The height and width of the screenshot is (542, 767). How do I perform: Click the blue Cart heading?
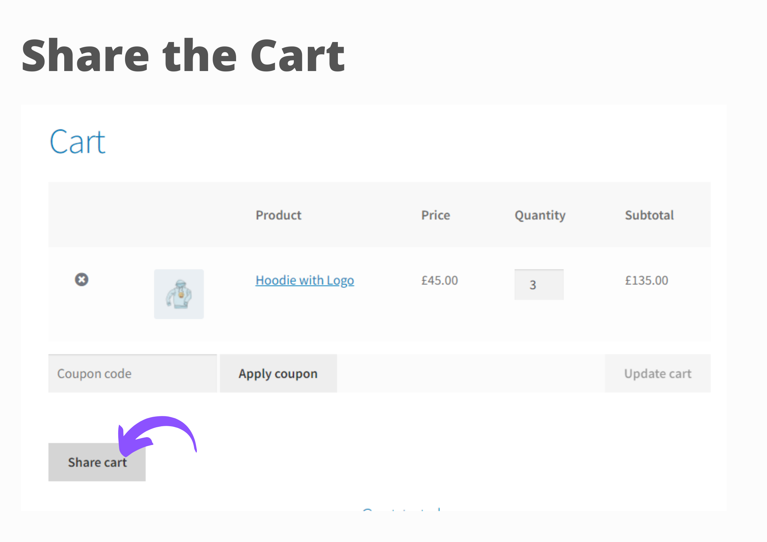77,141
